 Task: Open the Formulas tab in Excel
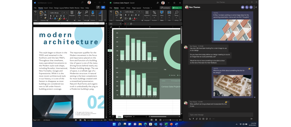146,8
